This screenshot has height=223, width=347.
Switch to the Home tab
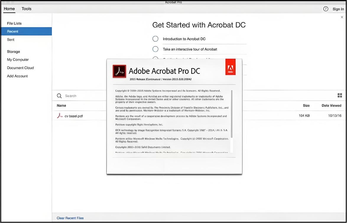(9, 9)
